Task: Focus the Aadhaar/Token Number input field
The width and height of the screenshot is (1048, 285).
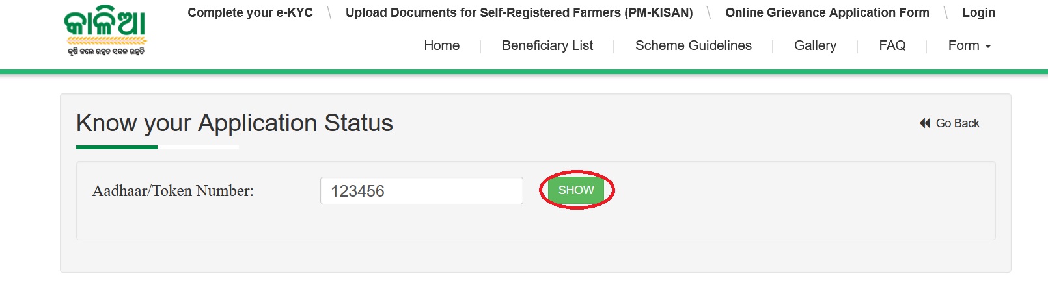Action: [421, 191]
